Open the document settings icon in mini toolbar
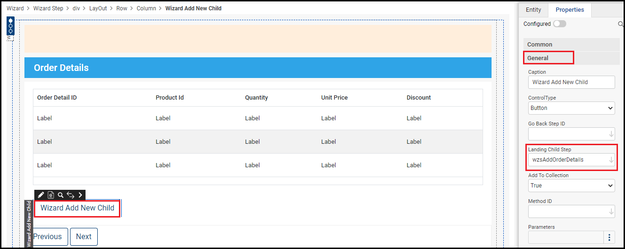The height and width of the screenshot is (249, 625). pos(51,195)
